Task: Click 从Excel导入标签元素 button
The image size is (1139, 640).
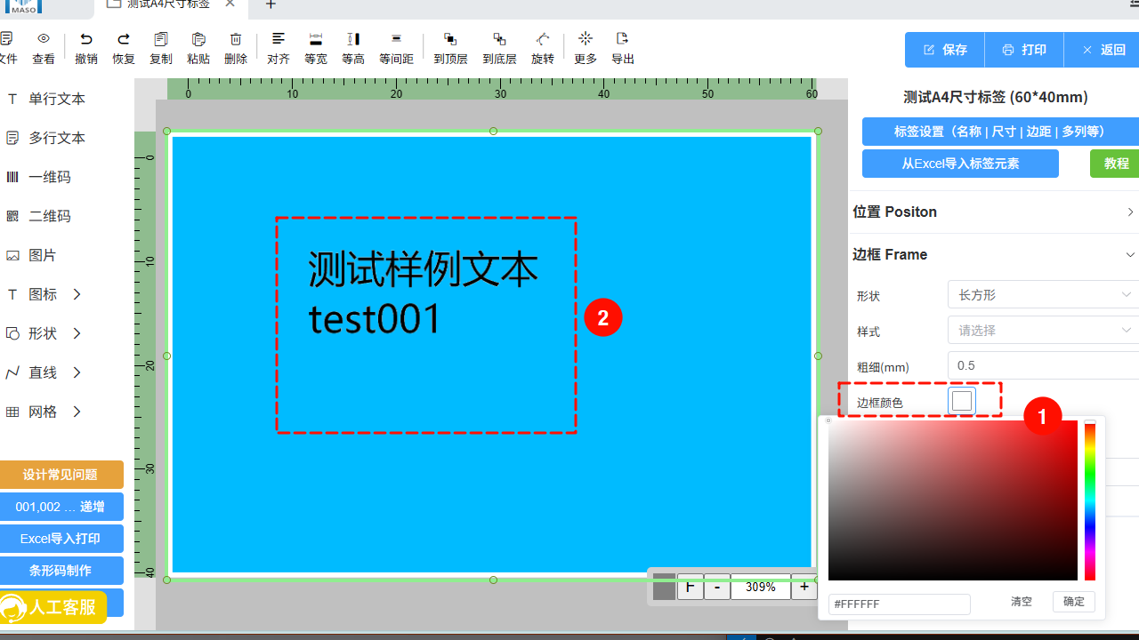Action: 960,164
